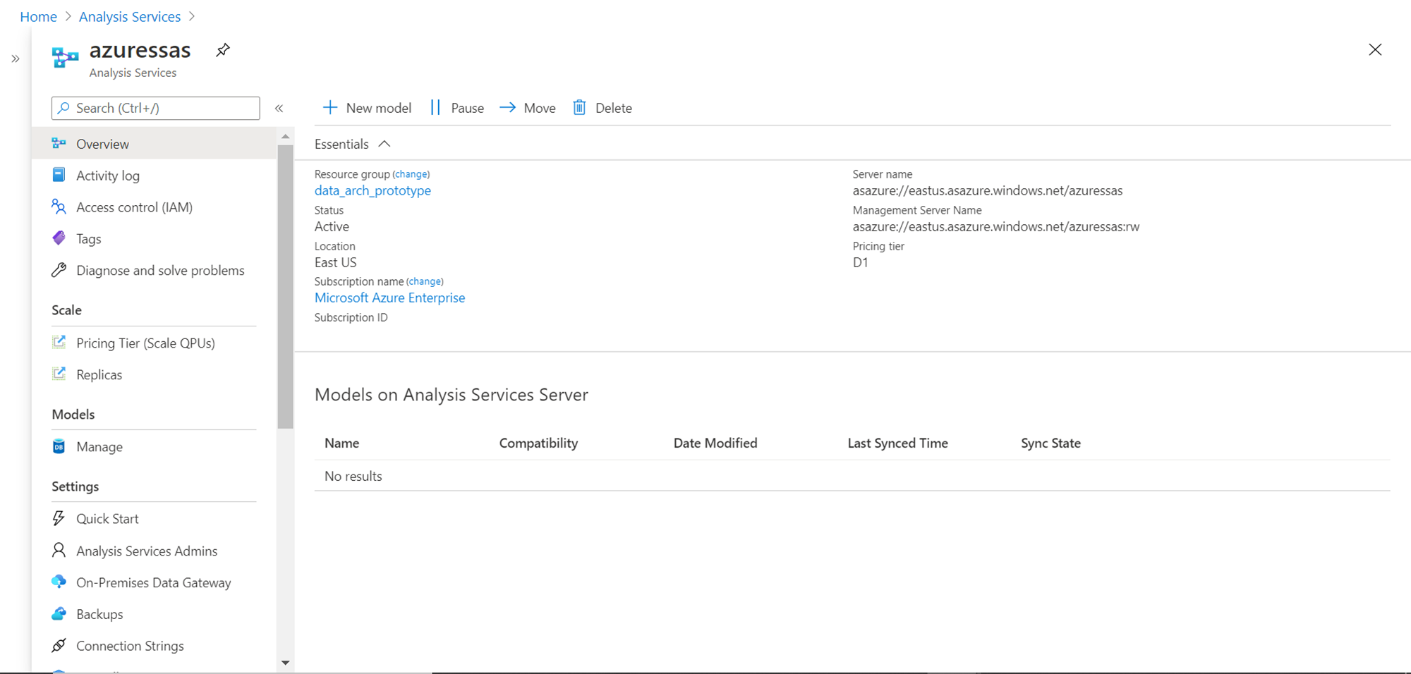Navigate to Analysis Services breadcrumb
Image resolution: width=1411 pixels, height=674 pixels.
pyautogui.click(x=130, y=17)
